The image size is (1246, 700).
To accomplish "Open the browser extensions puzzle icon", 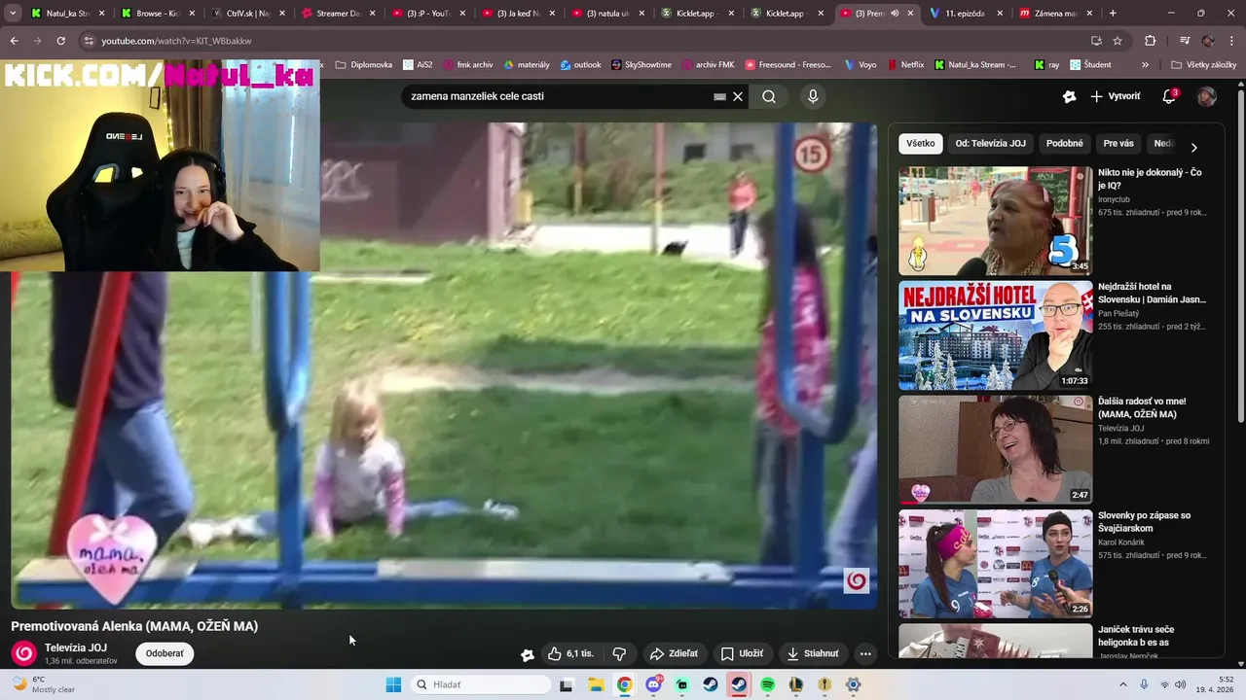I will coord(1150,41).
